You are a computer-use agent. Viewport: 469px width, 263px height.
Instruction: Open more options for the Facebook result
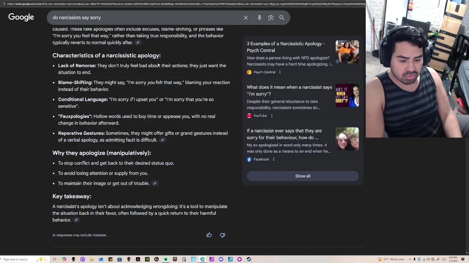274,159
